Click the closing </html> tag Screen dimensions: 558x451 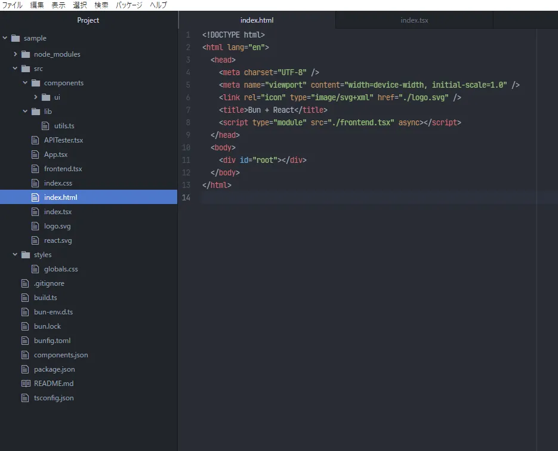217,185
